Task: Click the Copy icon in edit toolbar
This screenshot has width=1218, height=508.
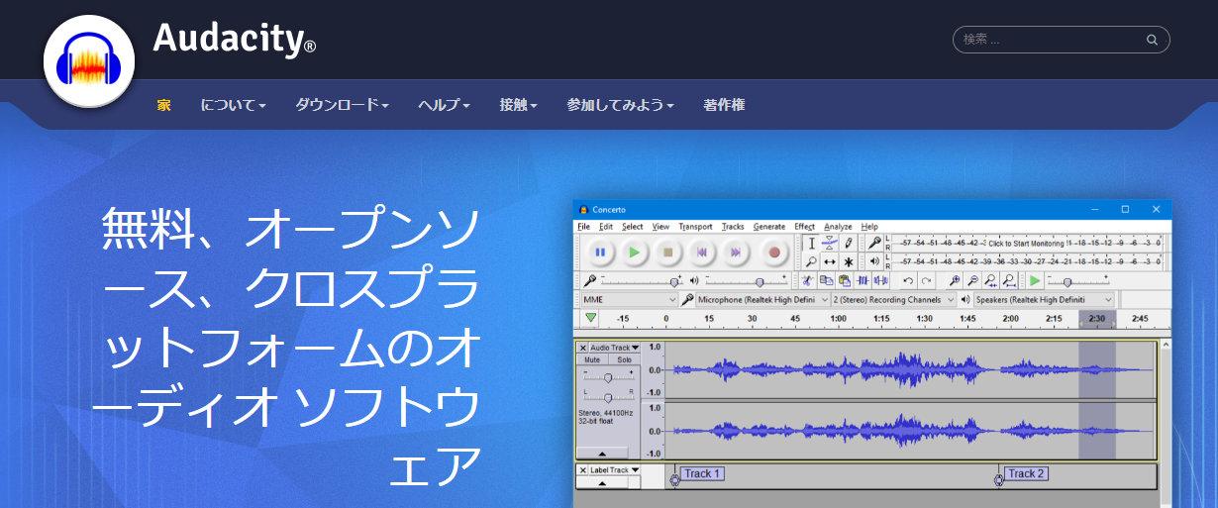Action: click(827, 280)
